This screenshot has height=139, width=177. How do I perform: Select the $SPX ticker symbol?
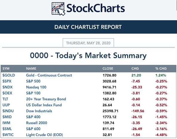[x=7, y=81]
